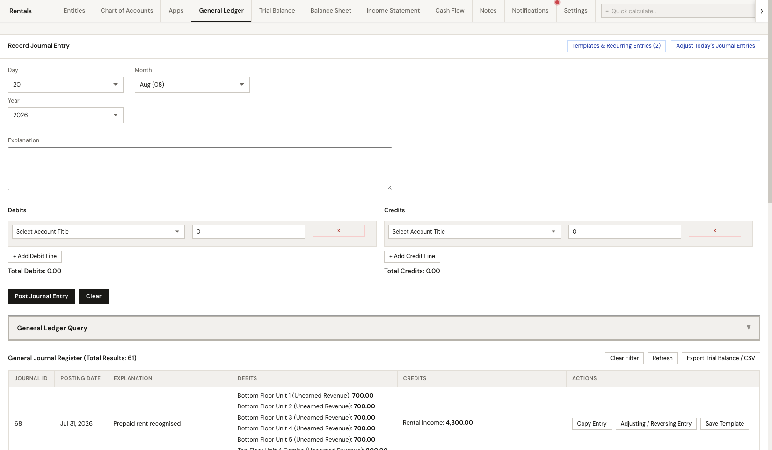The height and width of the screenshot is (450, 772).
Task: Click Add Credit Line button
Action: click(412, 256)
